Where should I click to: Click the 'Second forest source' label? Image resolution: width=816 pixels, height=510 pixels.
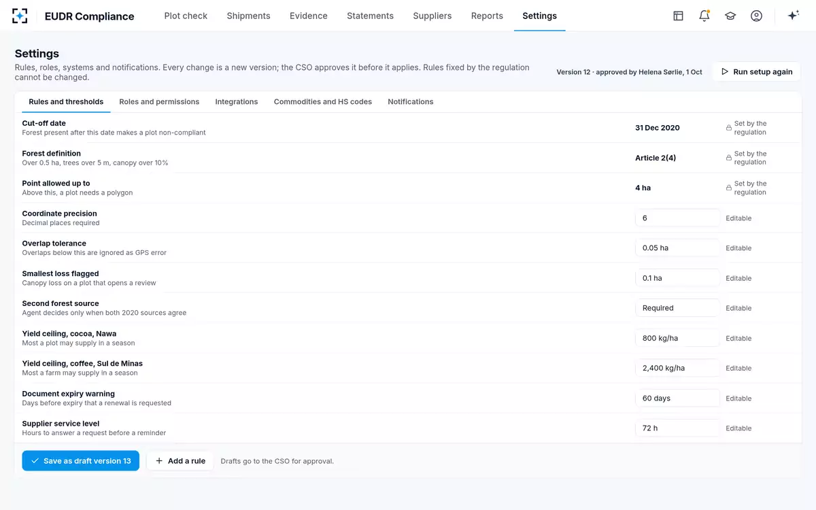(61, 303)
